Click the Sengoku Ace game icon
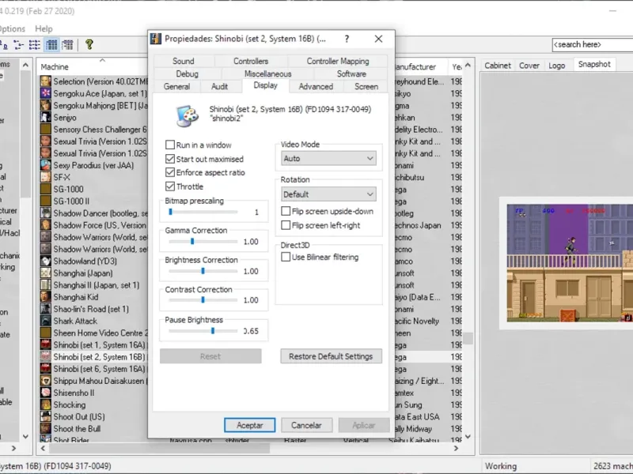The width and height of the screenshot is (633, 474). pyautogui.click(x=46, y=93)
